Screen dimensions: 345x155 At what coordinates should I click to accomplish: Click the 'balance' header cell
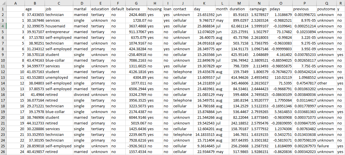136,9
